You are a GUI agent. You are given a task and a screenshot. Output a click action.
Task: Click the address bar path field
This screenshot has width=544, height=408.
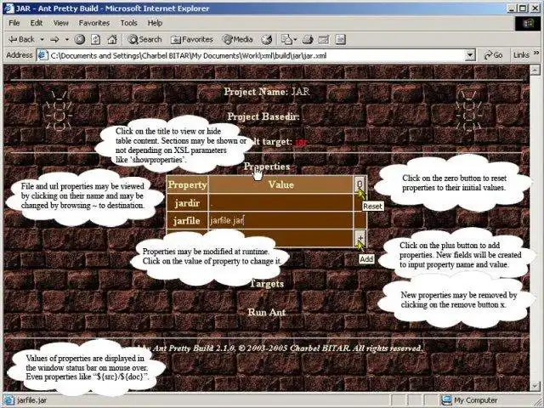pyautogui.click(x=257, y=55)
